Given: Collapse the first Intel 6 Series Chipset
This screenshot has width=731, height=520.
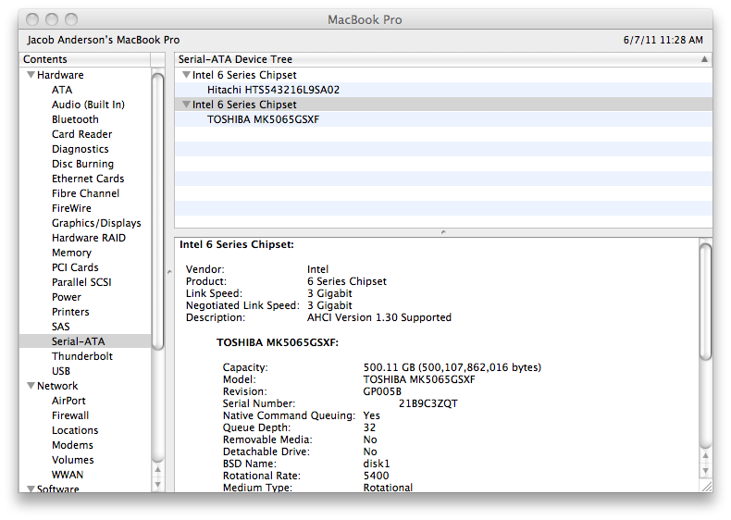Looking at the screenshot, I should point(186,75).
